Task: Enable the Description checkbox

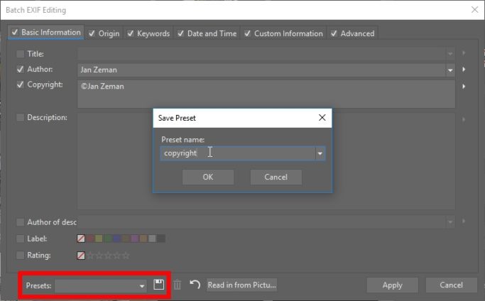Action: [x=20, y=118]
